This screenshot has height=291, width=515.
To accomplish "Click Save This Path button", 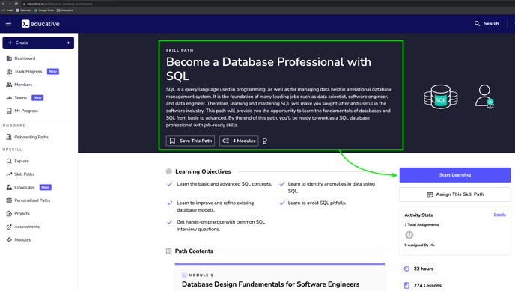I will (x=190, y=141).
